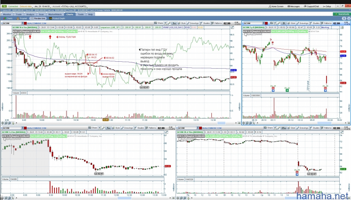This screenshot has height=200, width=351.
Task: Open Studies on the daily chart
Action: [315, 23]
